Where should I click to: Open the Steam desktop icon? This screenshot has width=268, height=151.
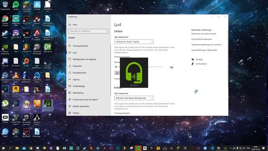pos(5,34)
